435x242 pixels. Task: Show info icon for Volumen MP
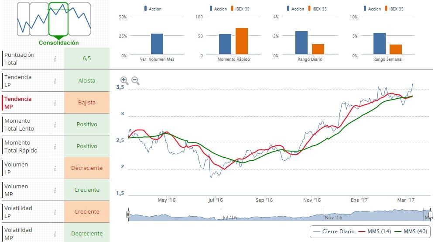(x=55, y=190)
